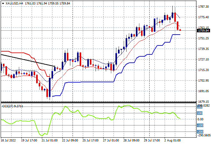Viewport: 211px width, 144px height.
Task: Click the 1751.25 price axis label
Action: click(x=203, y=38)
